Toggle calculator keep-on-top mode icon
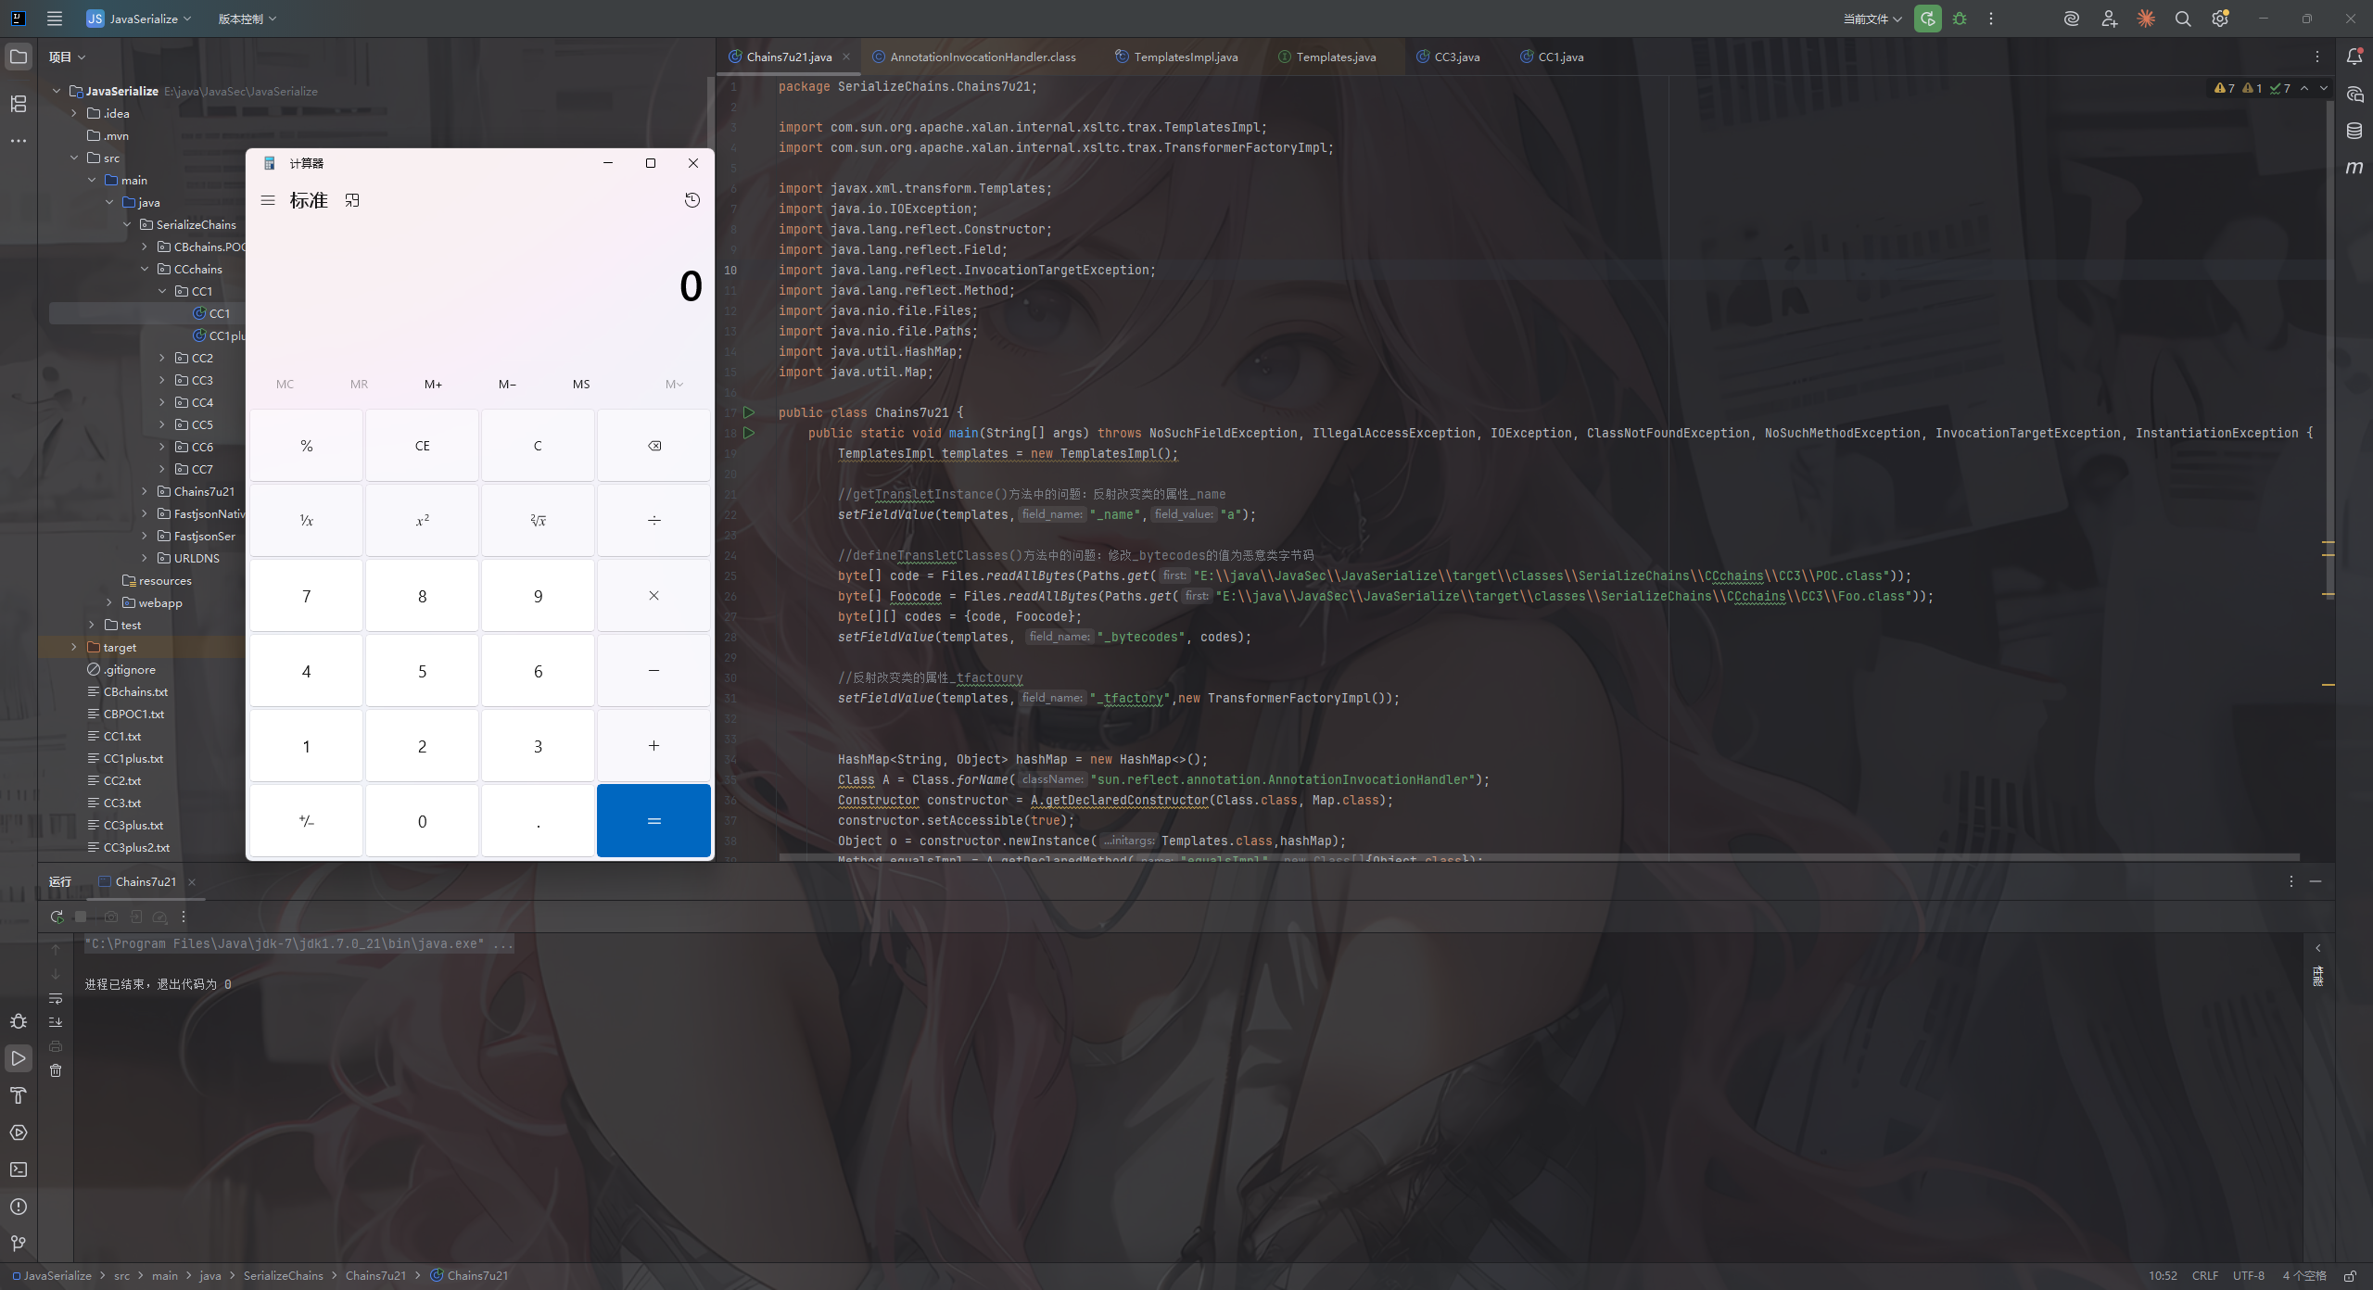 coord(352,200)
